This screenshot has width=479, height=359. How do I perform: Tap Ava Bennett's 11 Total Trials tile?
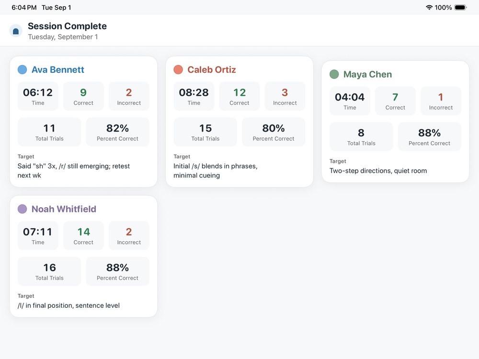[49, 132]
